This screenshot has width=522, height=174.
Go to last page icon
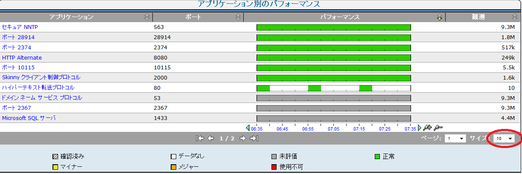pyautogui.click(x=254, y=138)
